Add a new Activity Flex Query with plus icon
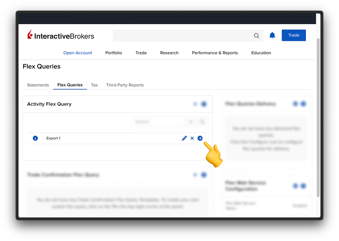This screenshot has height=241, width=339. 195,104
